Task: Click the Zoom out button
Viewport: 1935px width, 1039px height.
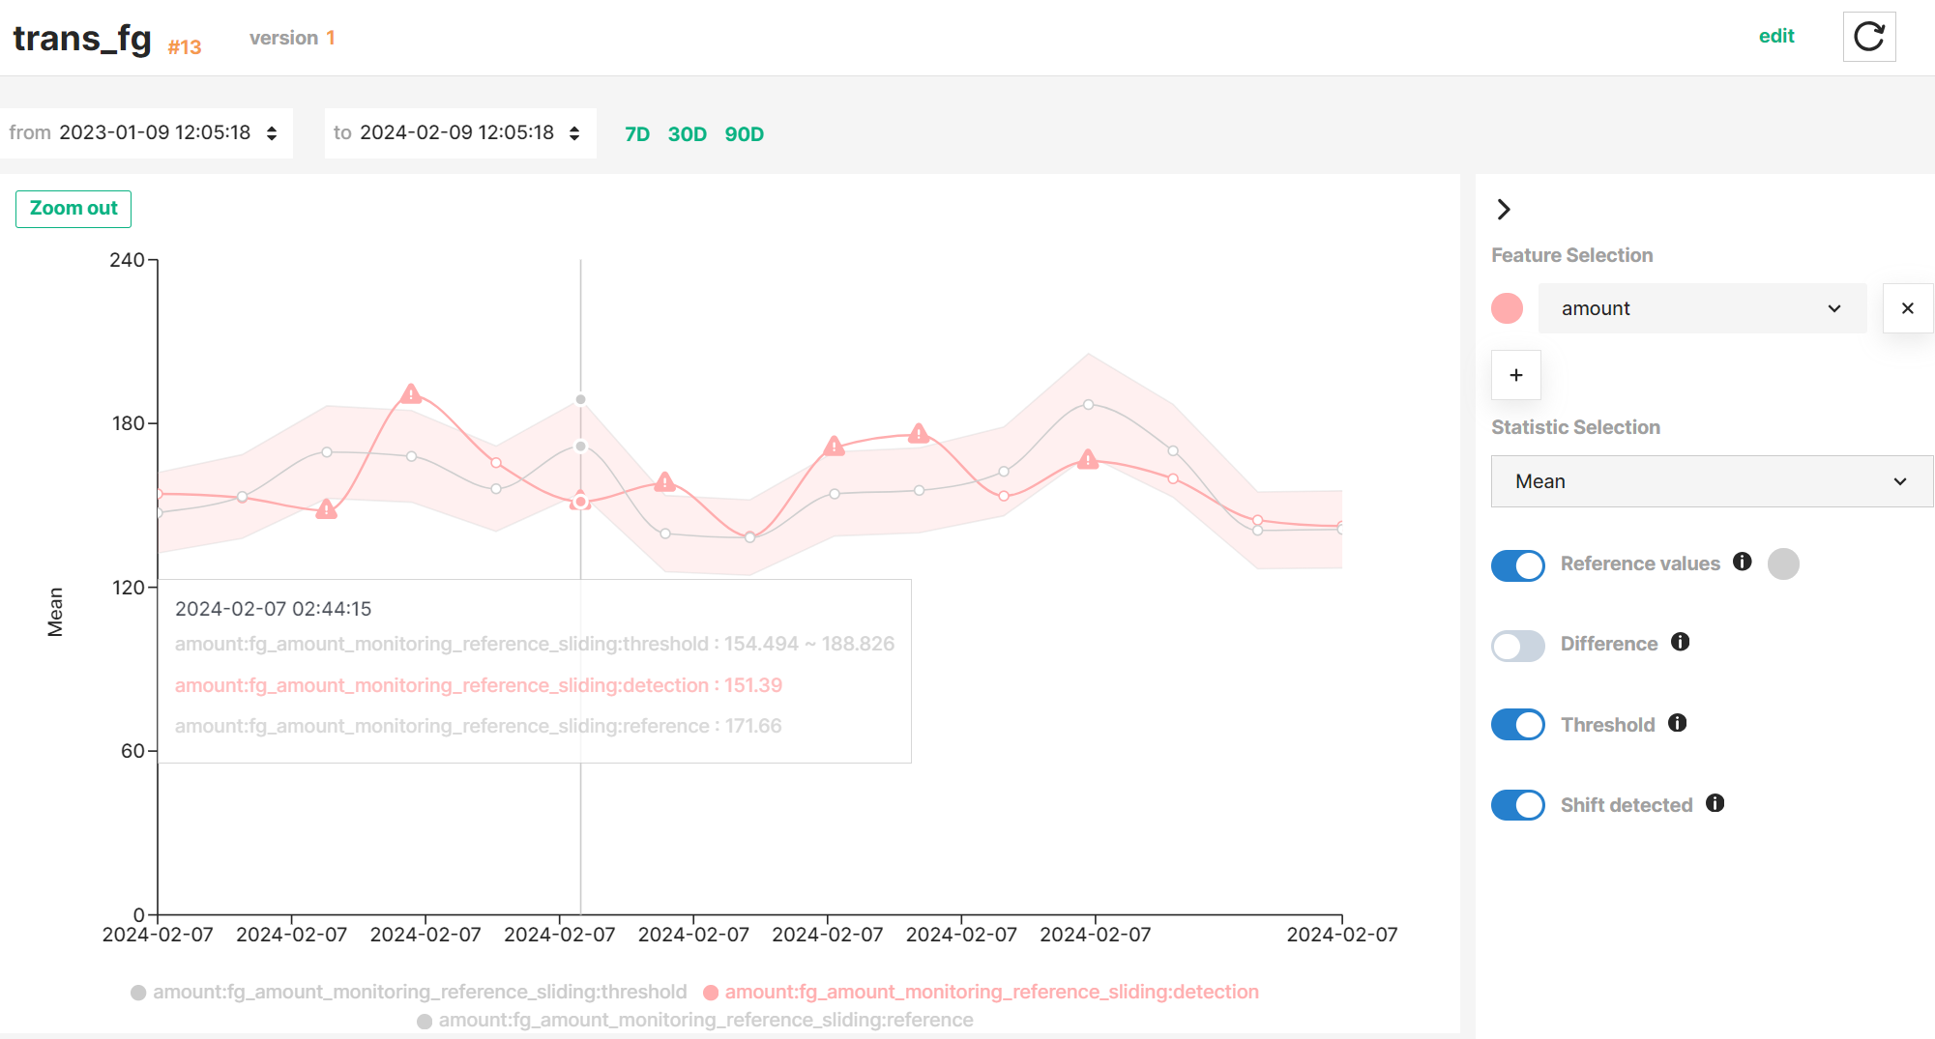Action: 73,208
